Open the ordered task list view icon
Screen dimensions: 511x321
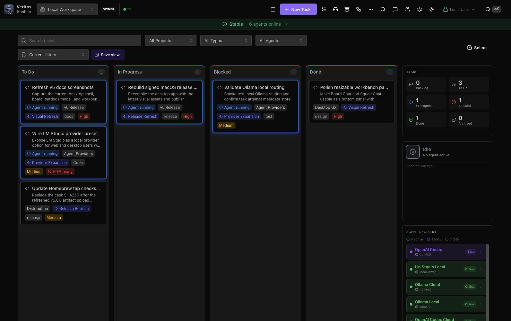click(324, 9)
